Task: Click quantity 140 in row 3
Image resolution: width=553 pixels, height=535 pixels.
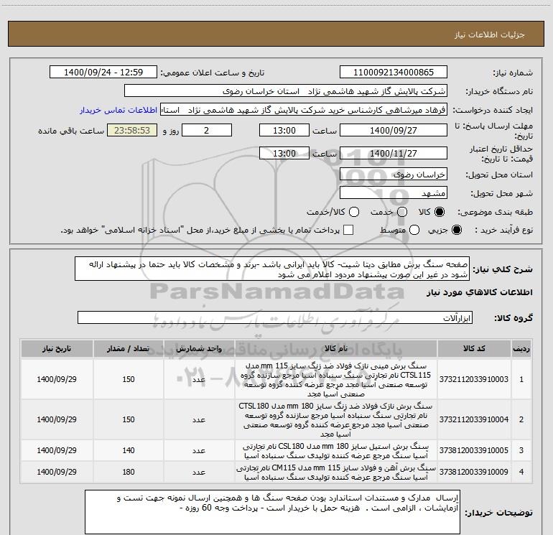Action: pos(129,450)
